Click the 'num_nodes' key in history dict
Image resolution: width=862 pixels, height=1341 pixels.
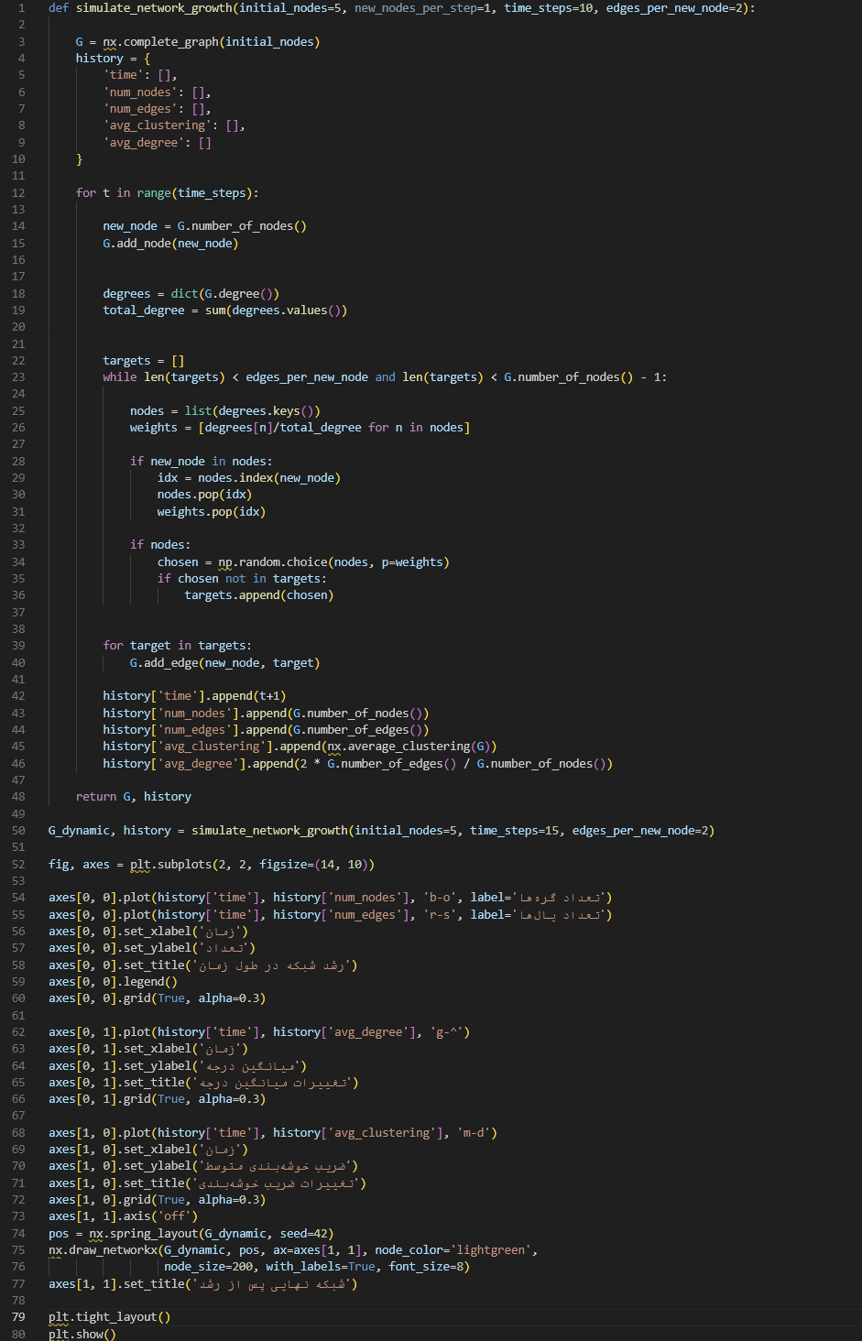(x=140, y=93)
